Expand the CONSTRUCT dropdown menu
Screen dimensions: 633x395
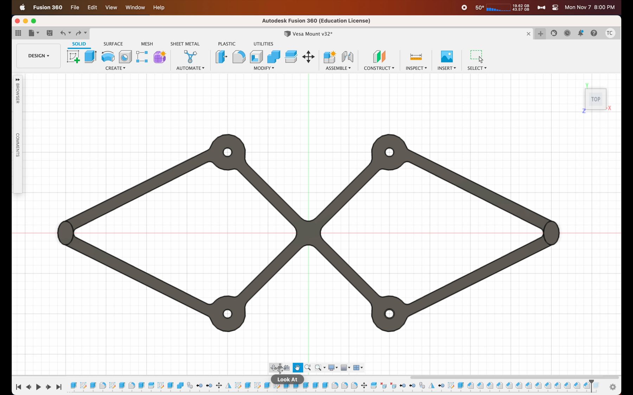coord(379,68)
